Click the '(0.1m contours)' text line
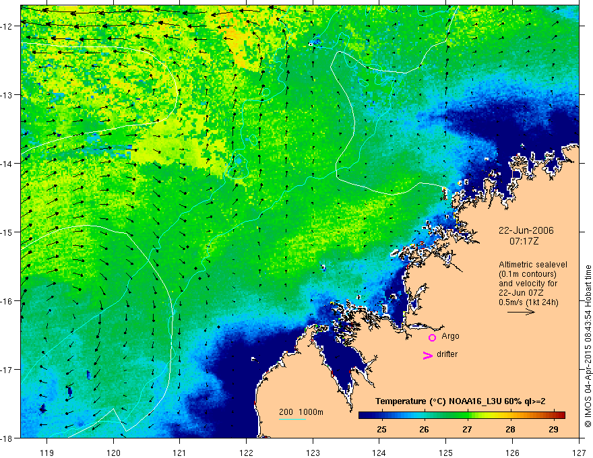Viewport: 593px width, 458px height. 528,274
